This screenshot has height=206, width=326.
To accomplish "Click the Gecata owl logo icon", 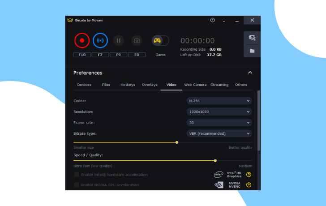I will 70,20.
